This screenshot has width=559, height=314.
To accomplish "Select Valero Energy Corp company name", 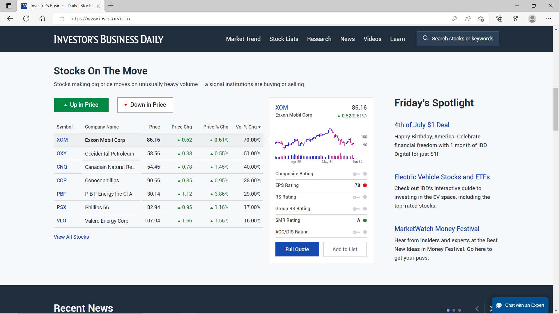I will point(107,221).
